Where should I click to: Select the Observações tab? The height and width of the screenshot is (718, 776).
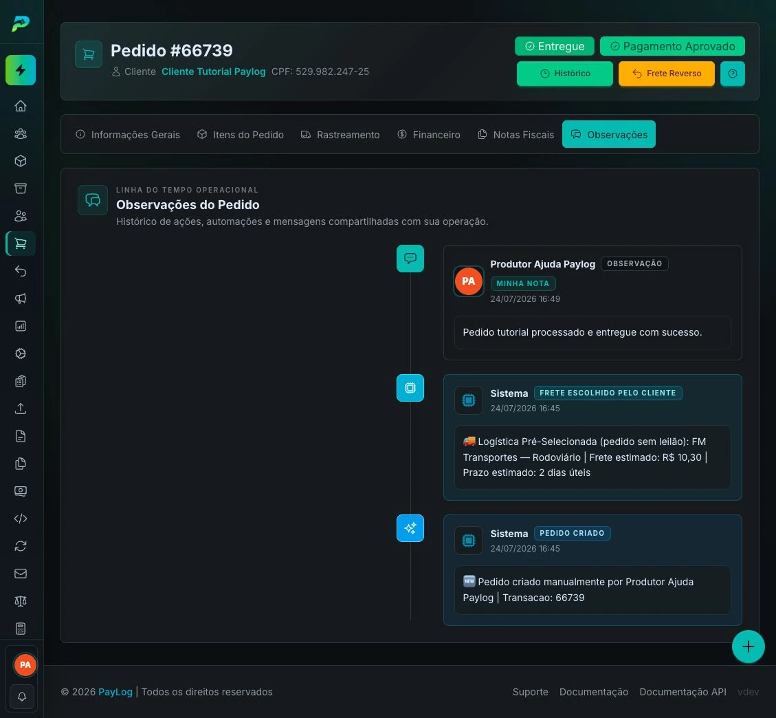pyautogui.click(x=609, y=135)
